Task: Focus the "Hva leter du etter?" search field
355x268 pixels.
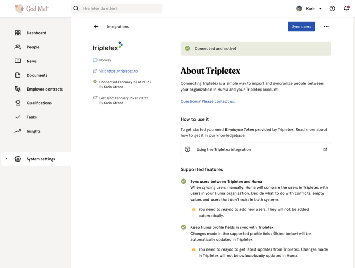Action: click(117, 8)
